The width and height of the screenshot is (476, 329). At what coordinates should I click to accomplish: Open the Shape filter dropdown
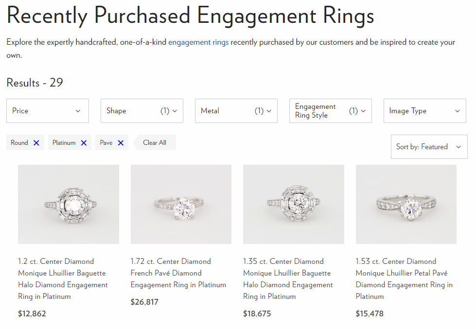tap(142, 111)
